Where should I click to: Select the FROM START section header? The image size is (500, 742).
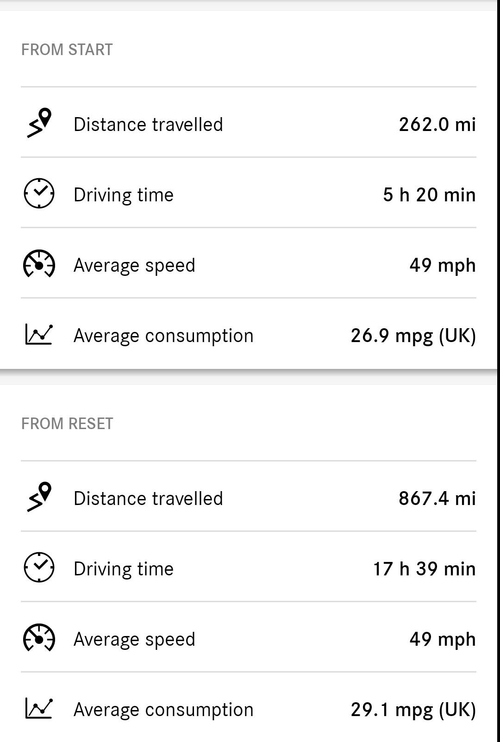[67, 50]
